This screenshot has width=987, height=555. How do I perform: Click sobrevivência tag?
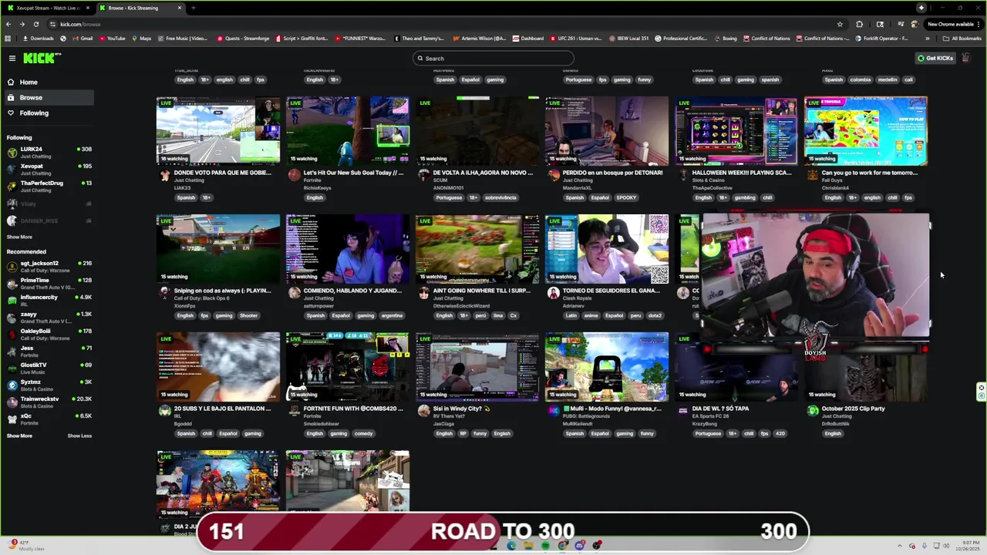(500, 197)
